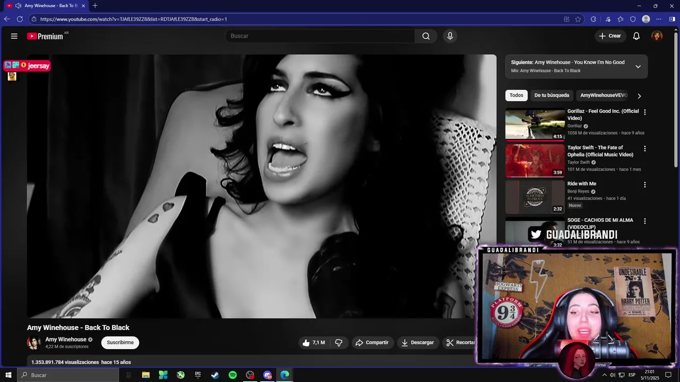The height and width of the screenshot is (382, 680).
Task: Click the video player to pause
Action: (262, 186)
